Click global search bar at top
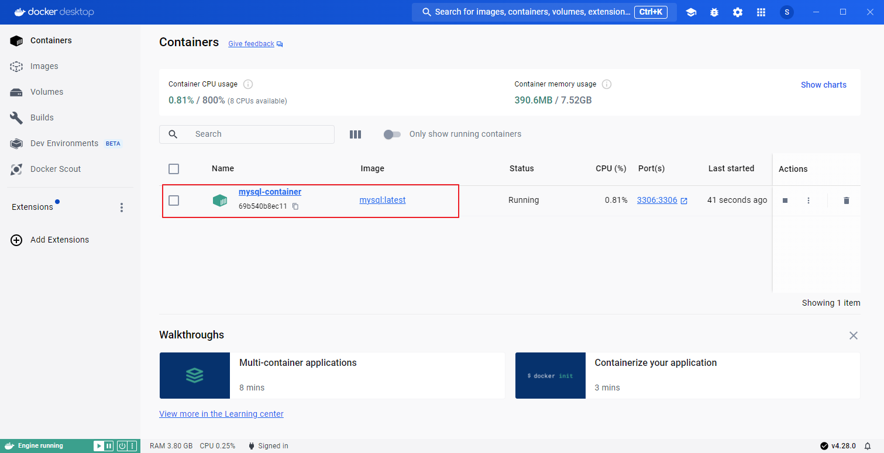 tap(544, 12)
